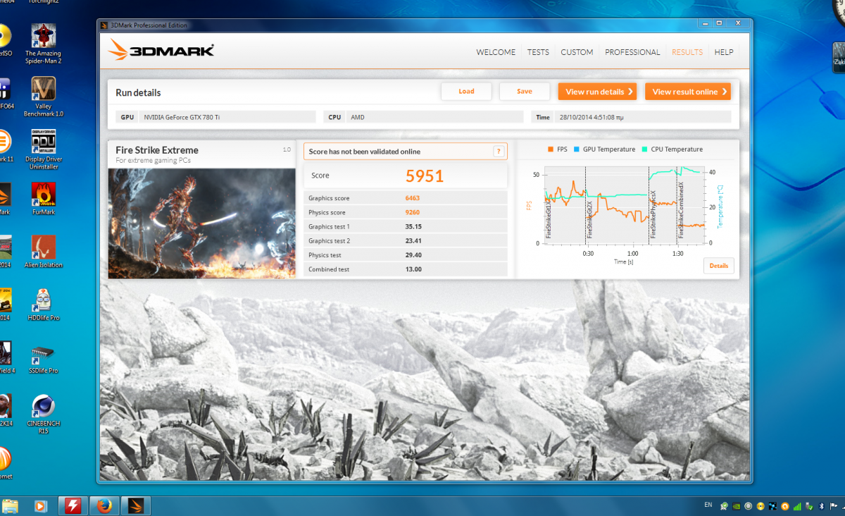845x516 pixels.
Task: Click the Bluetooth tray icon
Action: tap(822, 506)
